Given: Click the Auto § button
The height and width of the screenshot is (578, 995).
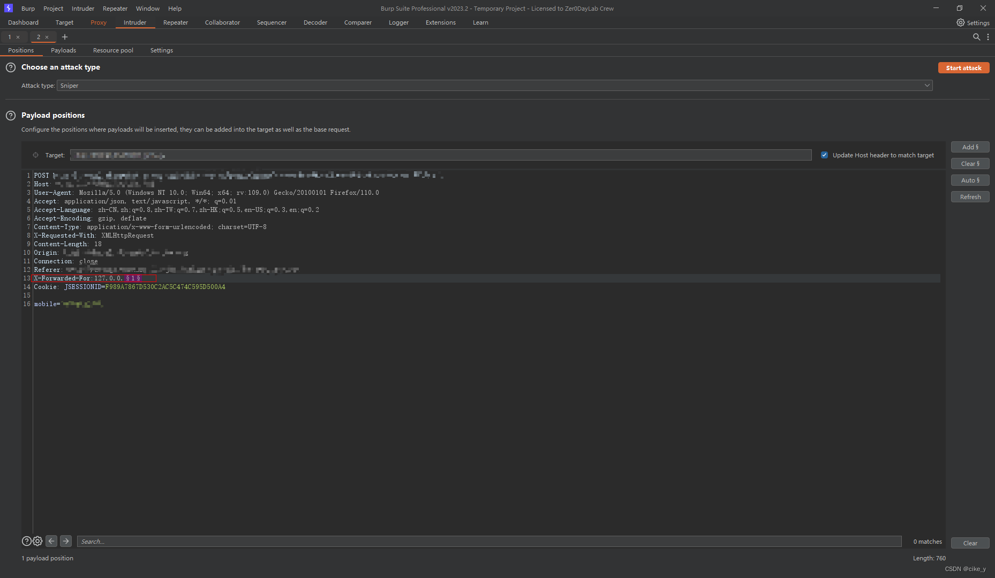Looking at the screenshot, I should pyautogui.click(x=970, y=180).
